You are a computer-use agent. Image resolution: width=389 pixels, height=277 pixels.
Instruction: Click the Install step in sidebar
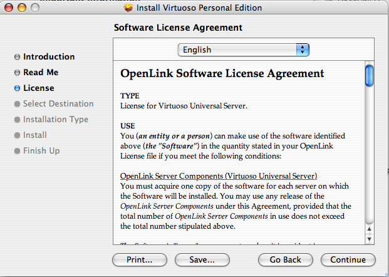click(35, 135)
